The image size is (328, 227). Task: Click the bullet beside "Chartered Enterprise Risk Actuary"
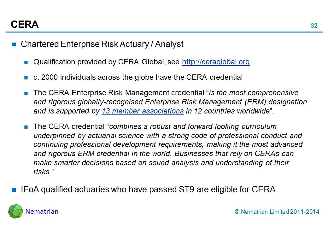[14, 44]
